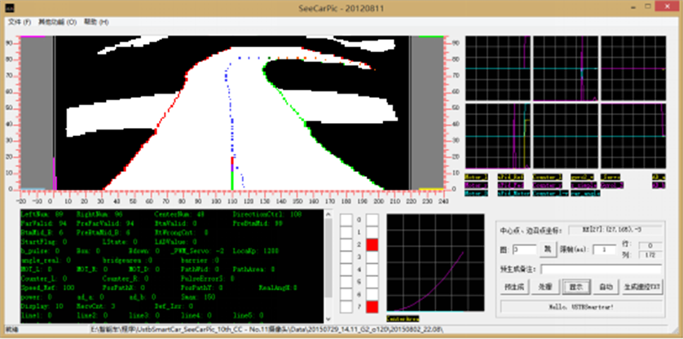
Task: Click the 预生成 button
Action: coord(515,287)
